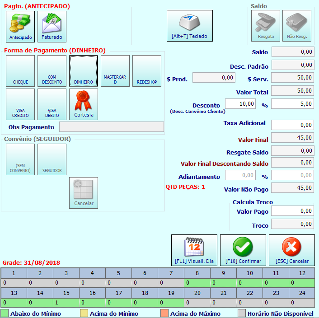Click the ESC Cancelar red X
This screenshot has width=319, height=318.
292,250
